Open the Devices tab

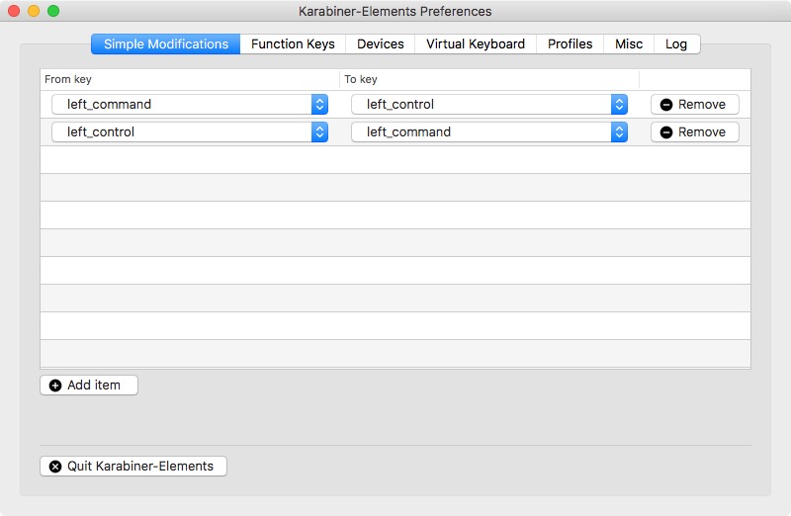381,43
